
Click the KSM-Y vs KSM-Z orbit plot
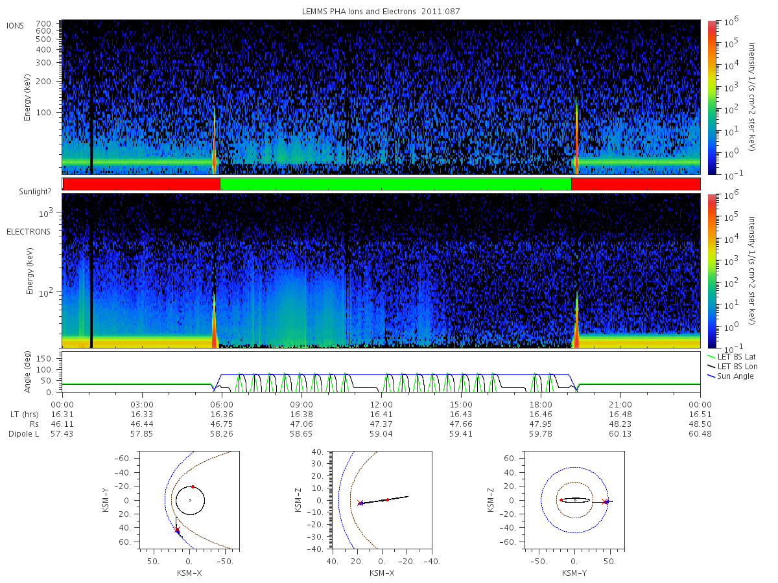click(x=574, y=500)
